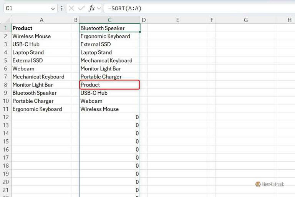Viewport: 295px width, 197px height.
Task: Select column E header
Action: (x=177, y=20)
